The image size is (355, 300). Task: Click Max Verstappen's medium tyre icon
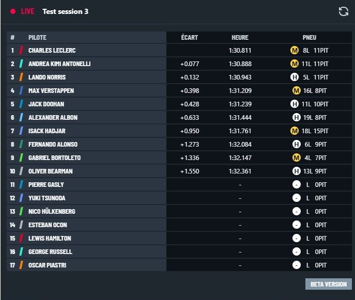pos(297,90)
